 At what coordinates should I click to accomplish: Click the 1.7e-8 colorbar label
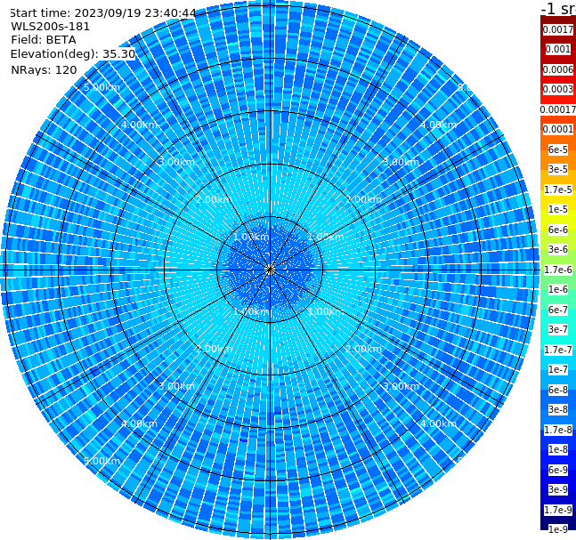pos(558,430)
